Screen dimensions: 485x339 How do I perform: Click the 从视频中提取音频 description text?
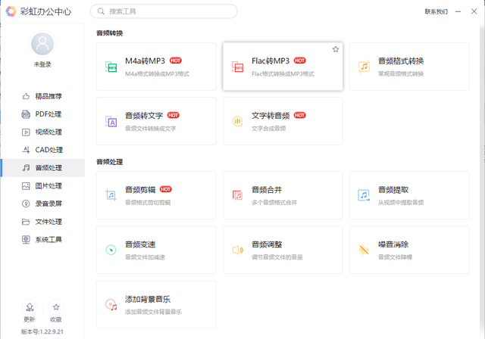[401, 203]
